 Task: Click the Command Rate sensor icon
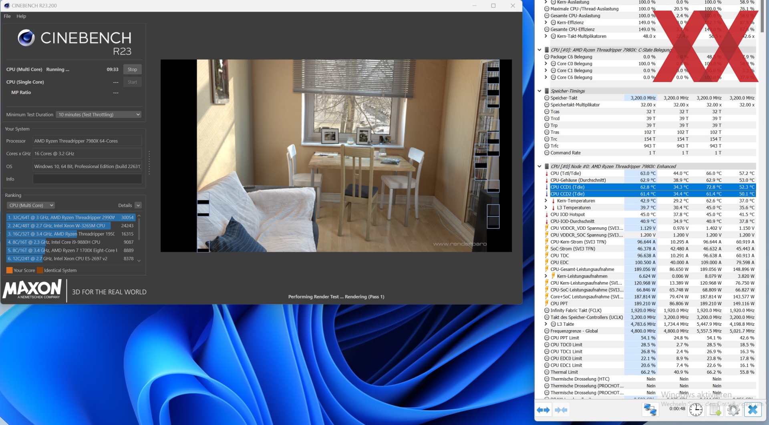547,153
